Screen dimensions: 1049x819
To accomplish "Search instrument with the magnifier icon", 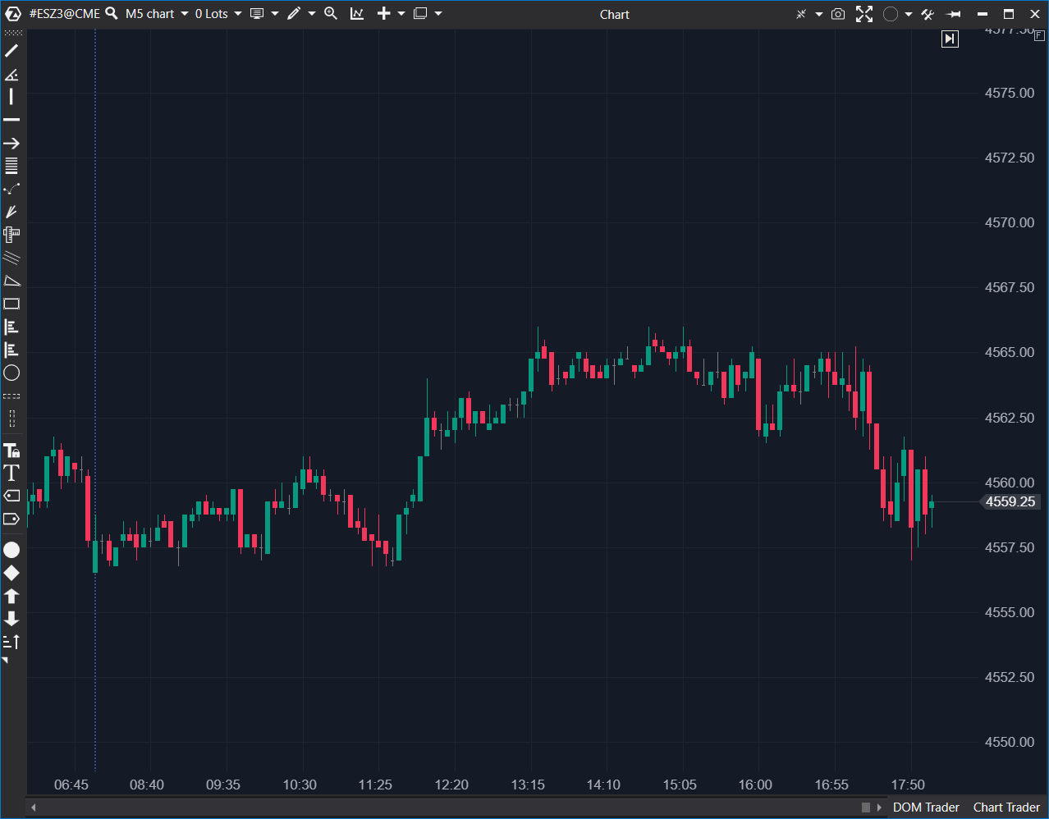I will tap(112, 13).
